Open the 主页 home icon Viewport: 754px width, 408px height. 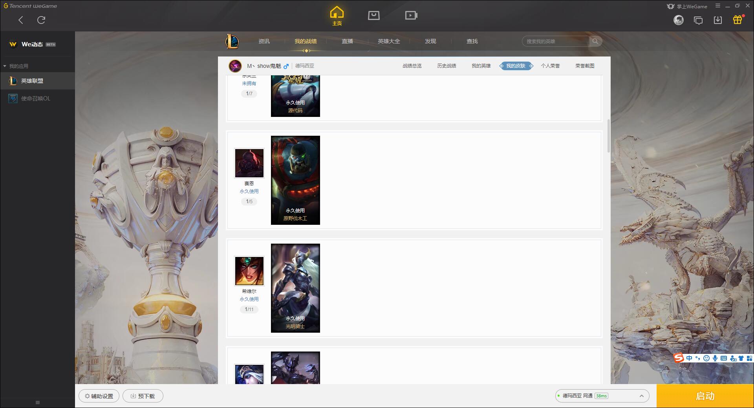pos(337,16)
